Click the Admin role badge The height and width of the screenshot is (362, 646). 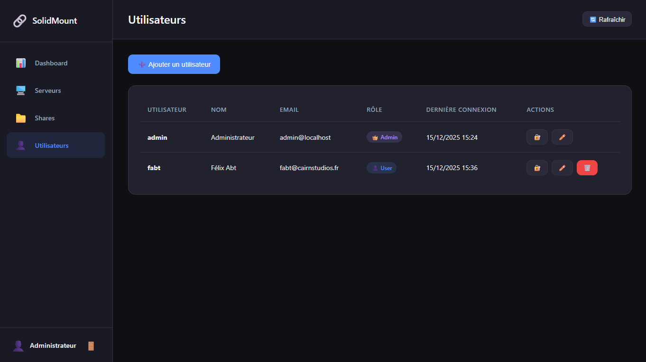pyautogui.click(x=384, y=137)
